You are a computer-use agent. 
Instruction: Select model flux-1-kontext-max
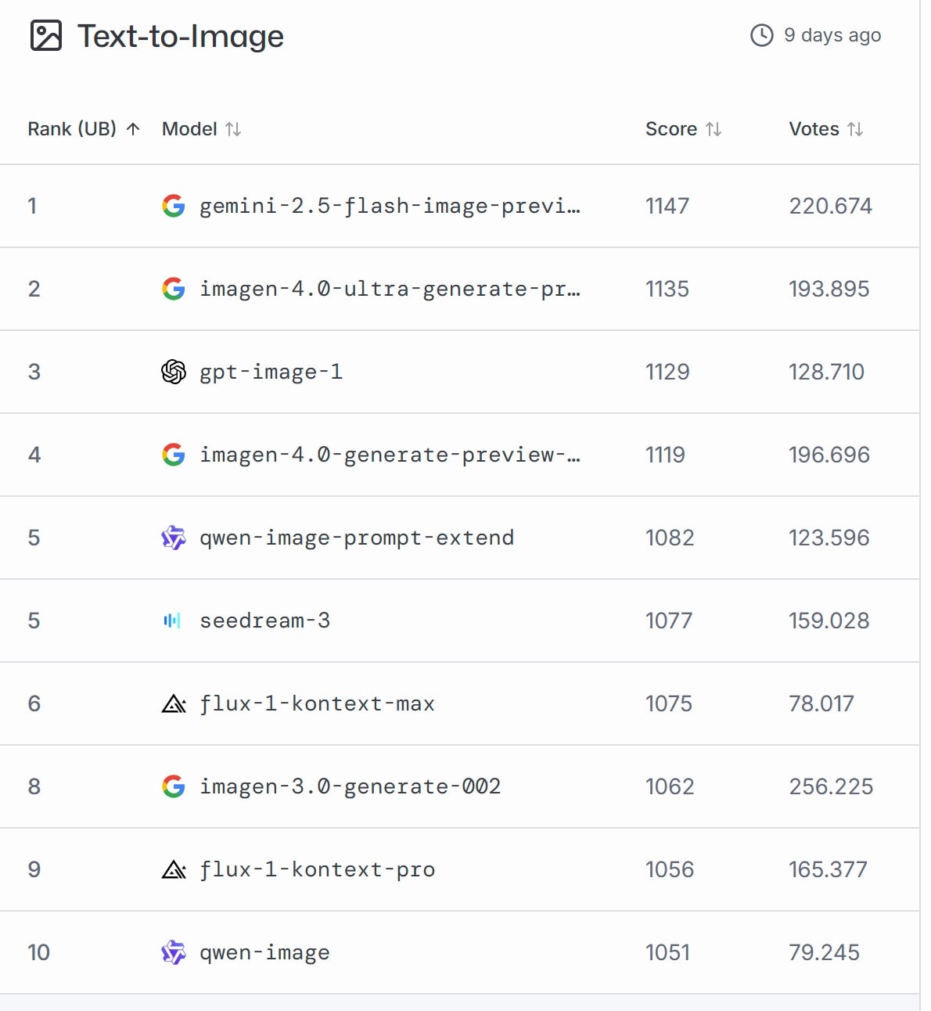(317, 703)
